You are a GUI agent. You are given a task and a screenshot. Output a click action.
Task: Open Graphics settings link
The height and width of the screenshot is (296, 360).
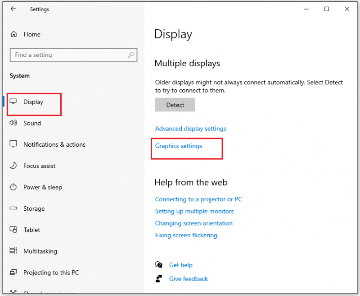pyautogui.click(x=178, y=146)
